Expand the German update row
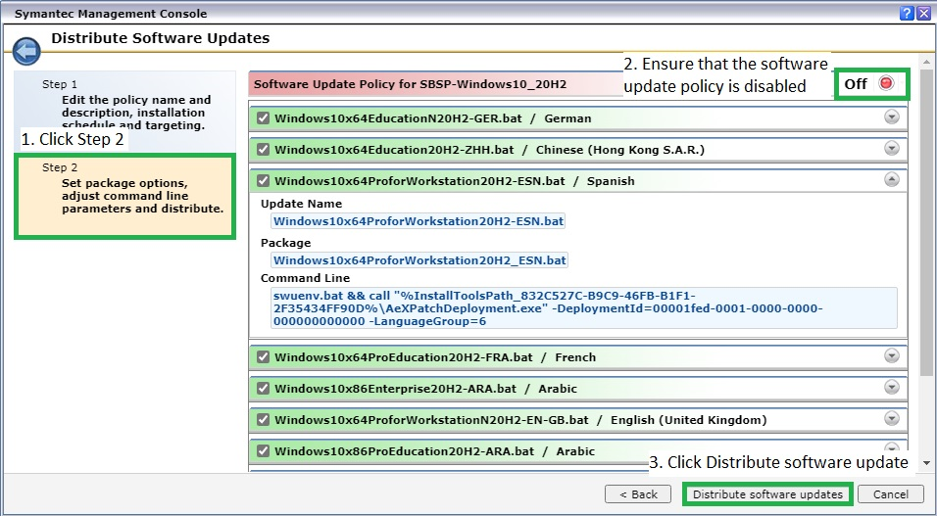The image size is (937, 516). tap(892, 117)
